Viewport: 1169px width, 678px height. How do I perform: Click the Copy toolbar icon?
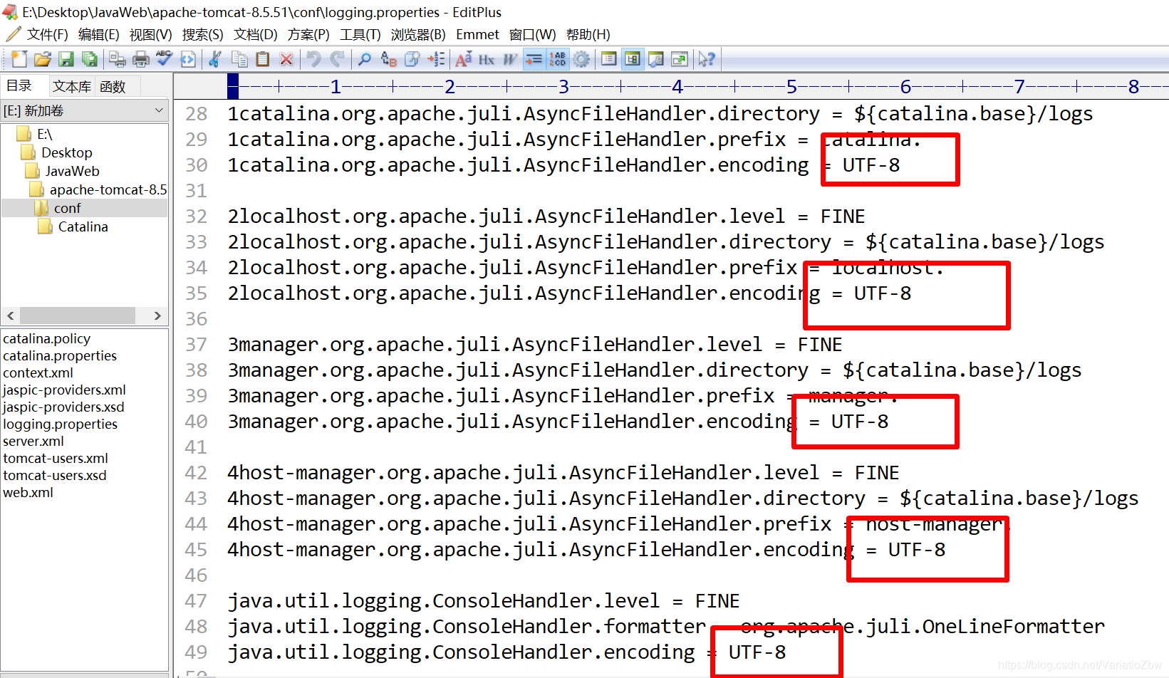(239, 59)
